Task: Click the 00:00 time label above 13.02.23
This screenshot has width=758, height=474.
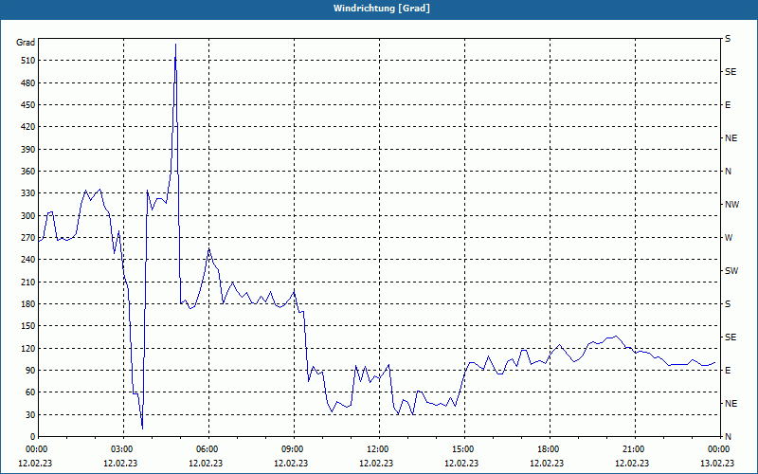Action: [x=717, y=449]
